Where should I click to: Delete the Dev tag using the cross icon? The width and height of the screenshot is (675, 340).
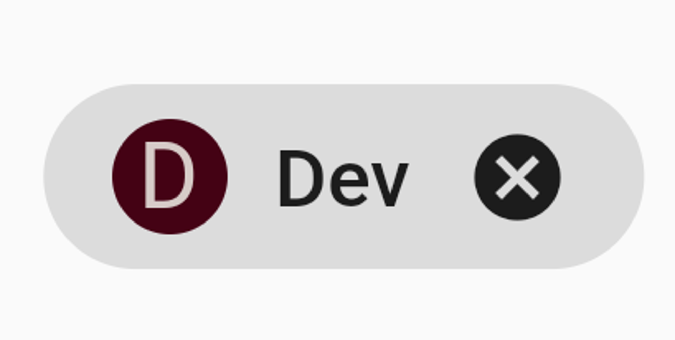coord(517,177)
